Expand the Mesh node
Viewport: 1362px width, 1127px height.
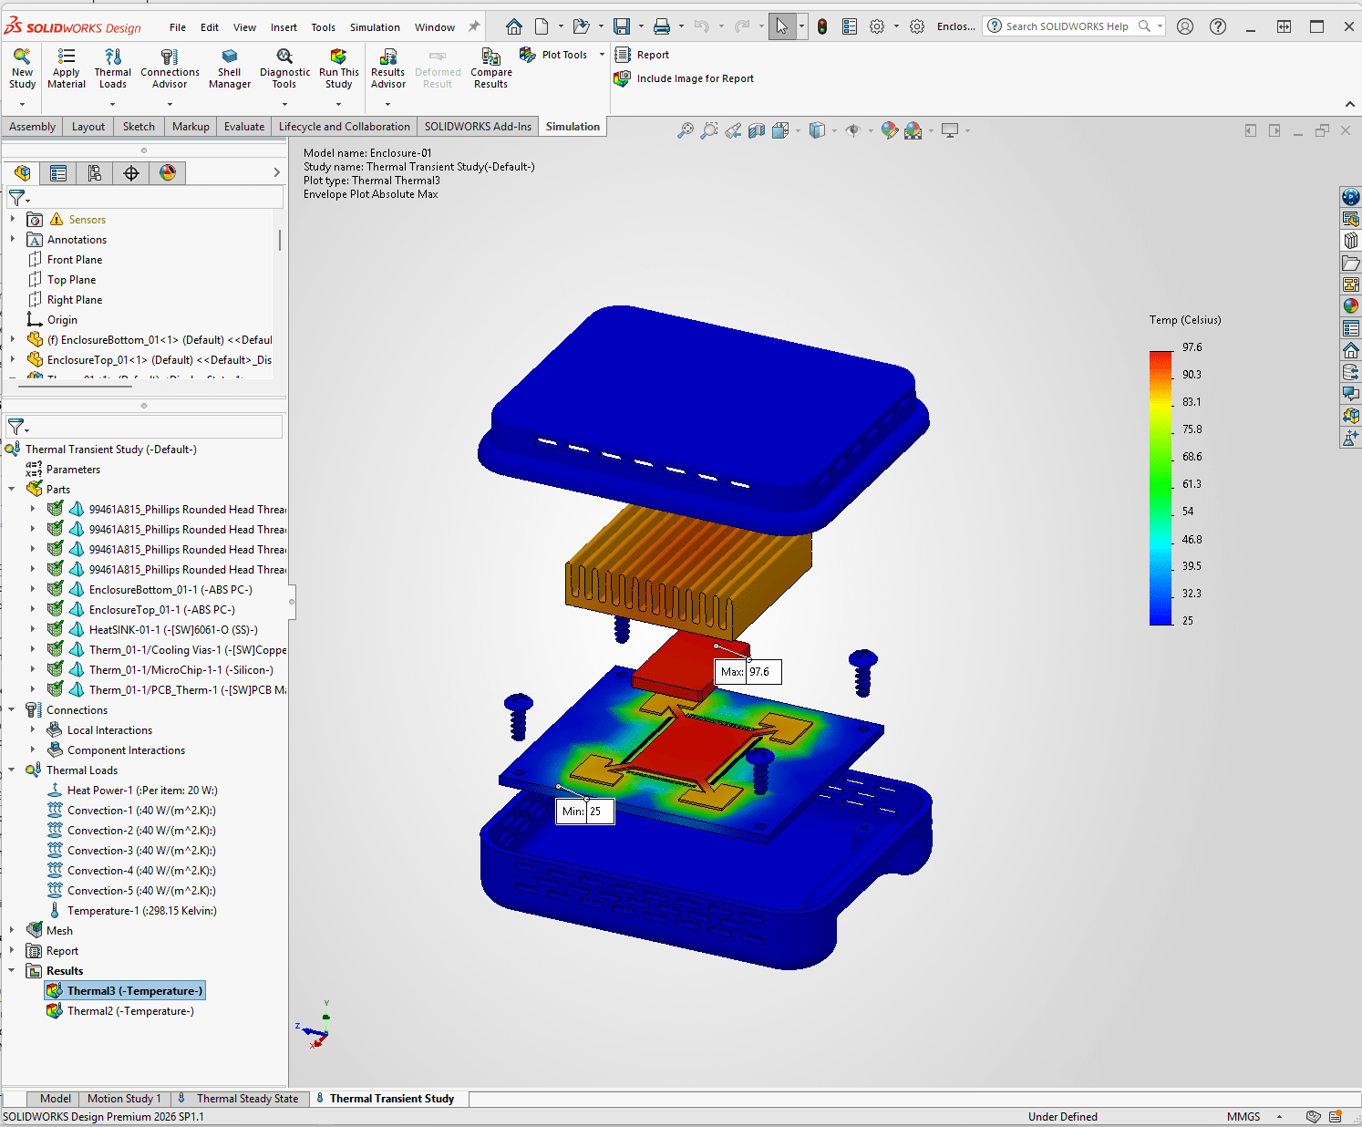[x=12, y=930]
